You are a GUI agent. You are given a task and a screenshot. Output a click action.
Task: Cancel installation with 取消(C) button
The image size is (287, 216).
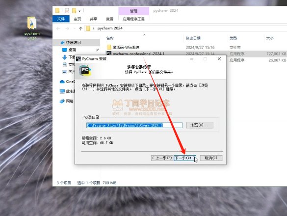tap(211, 158)
